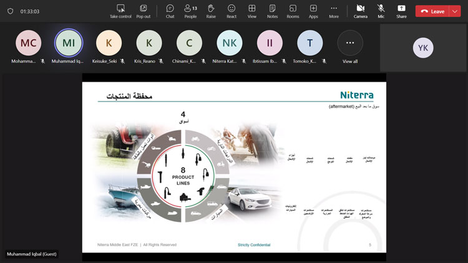Toggle the Camera on
Image resolution: width=468 pixels, height=263 pixels.
click(x=360, y=11)
